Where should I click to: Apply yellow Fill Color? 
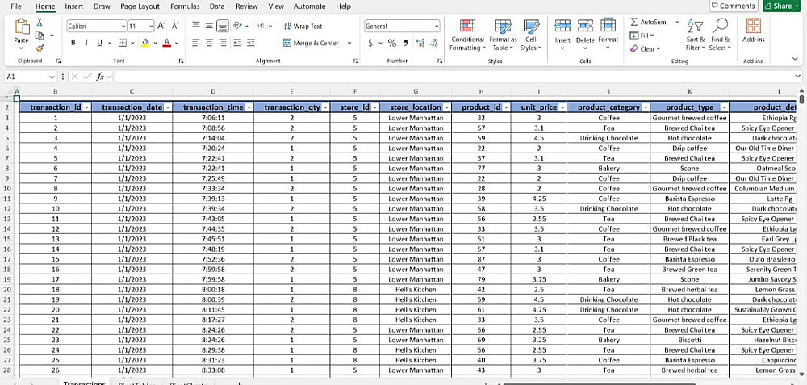click(x=145, y=43)
